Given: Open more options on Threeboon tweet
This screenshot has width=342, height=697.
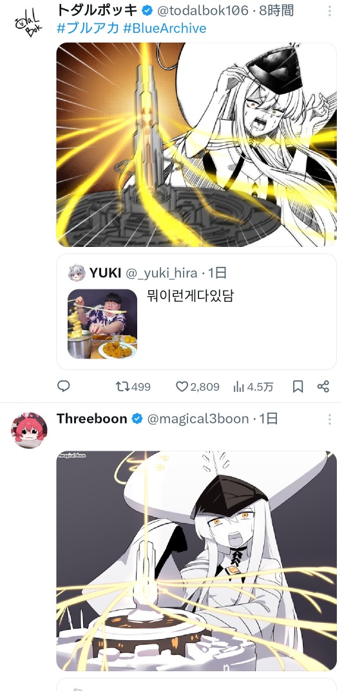Looking at the screenshot, I should tap(330, 419).
